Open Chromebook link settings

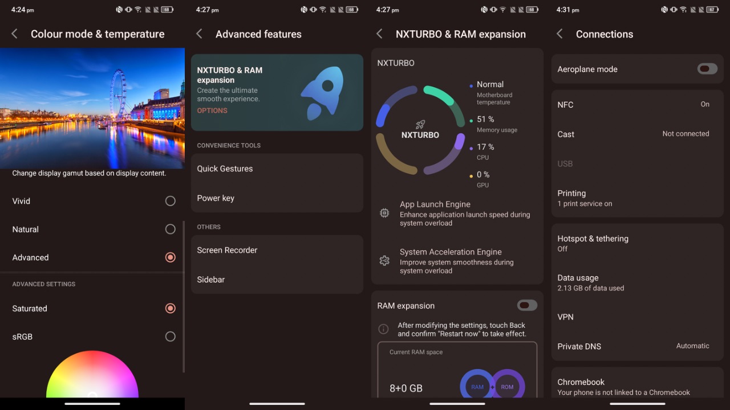point(638,386)
